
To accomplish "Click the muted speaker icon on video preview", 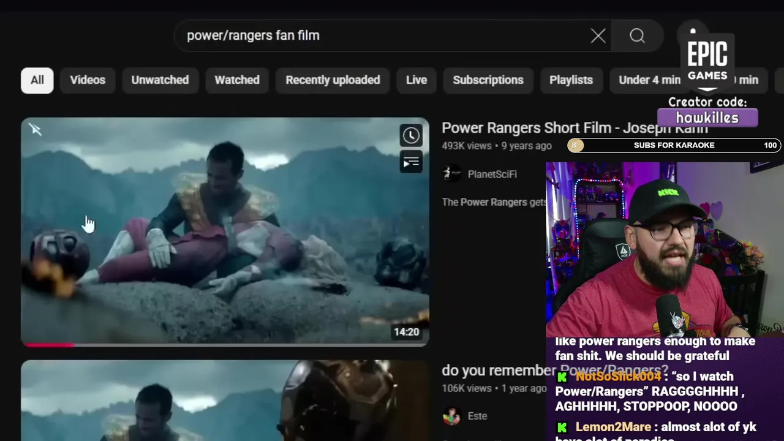I will click(35, 129).
